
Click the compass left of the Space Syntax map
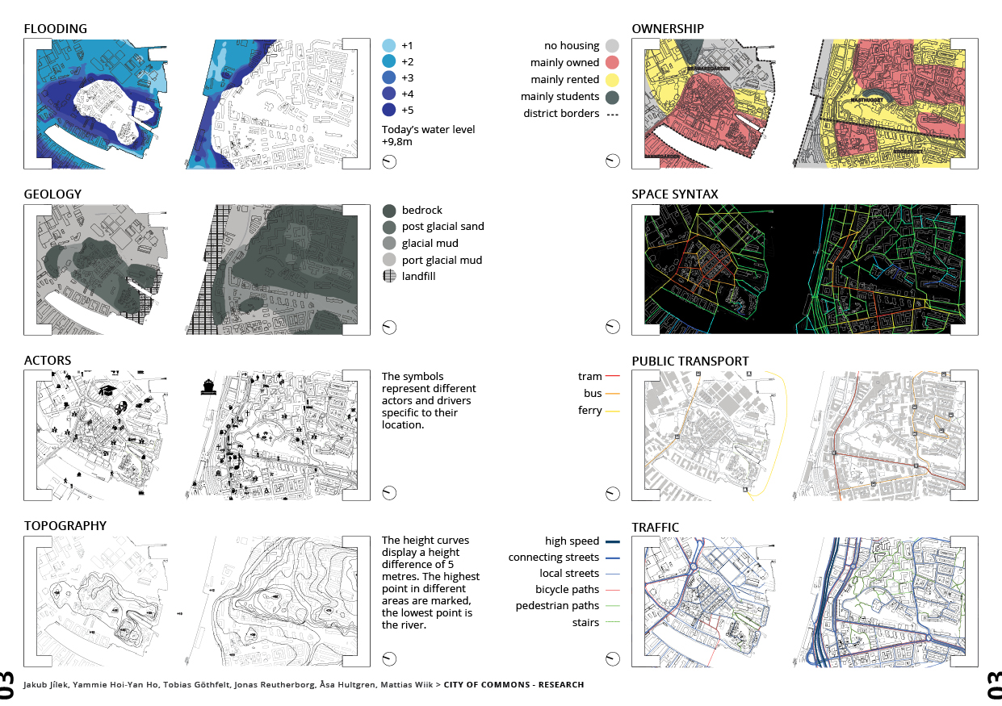click(613, 327)
